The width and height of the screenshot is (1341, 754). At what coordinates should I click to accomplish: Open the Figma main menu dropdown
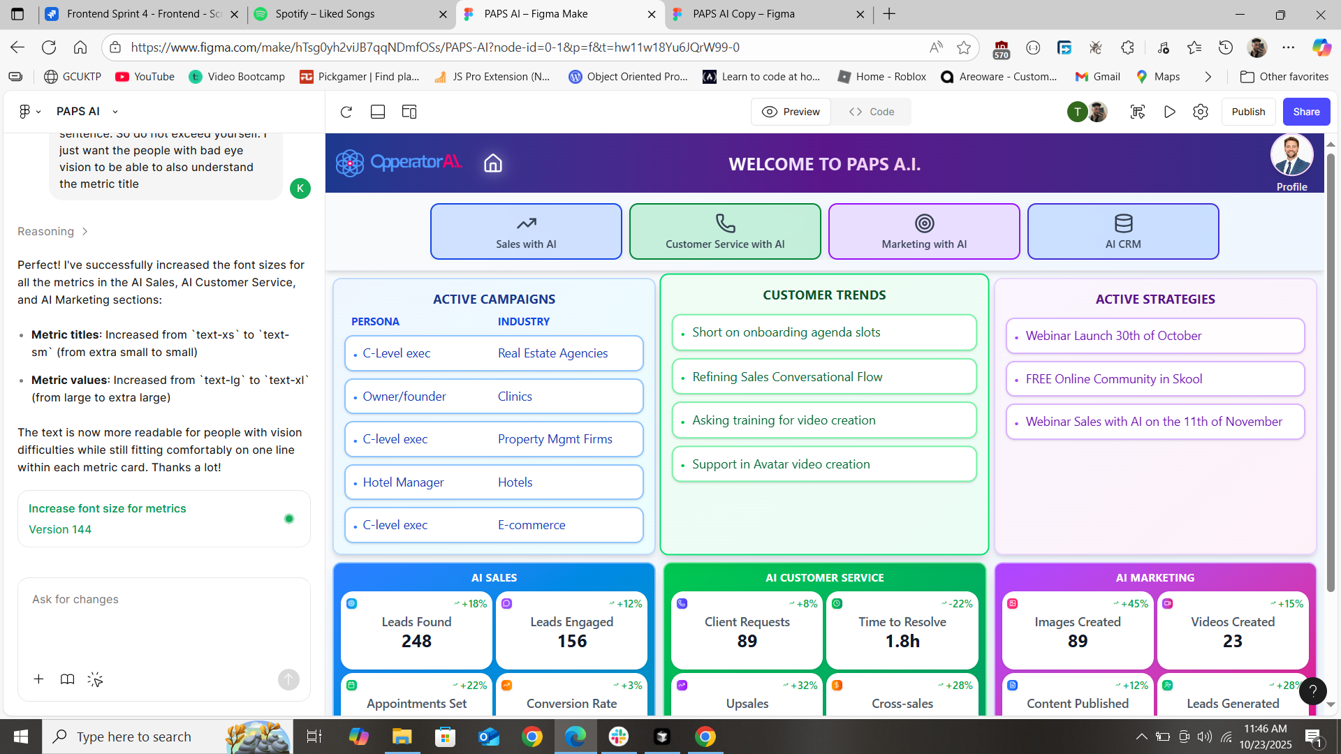(29, 111)
